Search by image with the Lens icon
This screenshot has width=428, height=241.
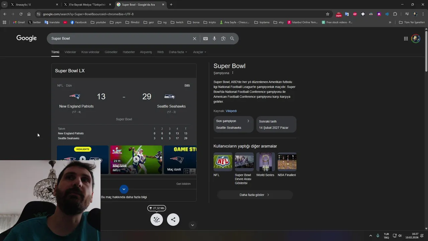click(223, 38)
